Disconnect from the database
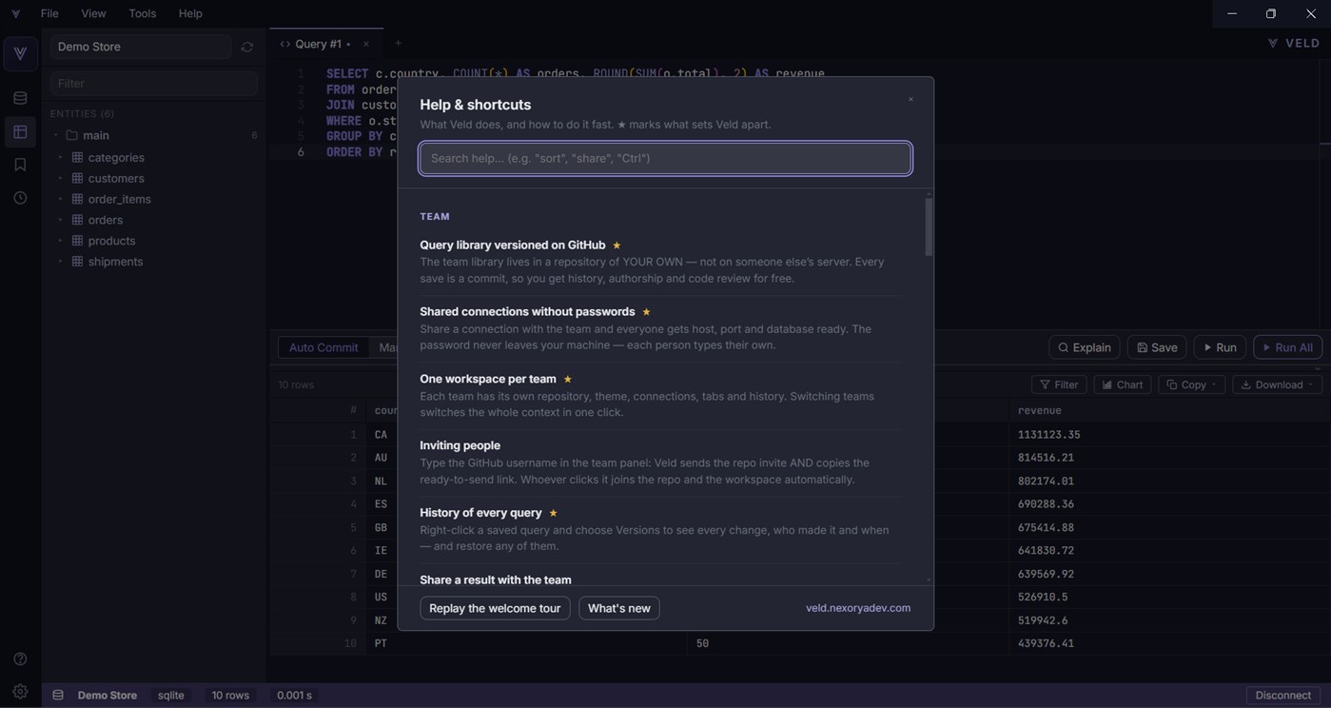 click(1283, 696)
